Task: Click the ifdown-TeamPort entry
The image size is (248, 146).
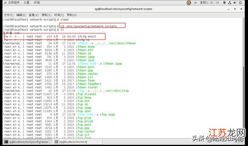Action: coord(89,84)
